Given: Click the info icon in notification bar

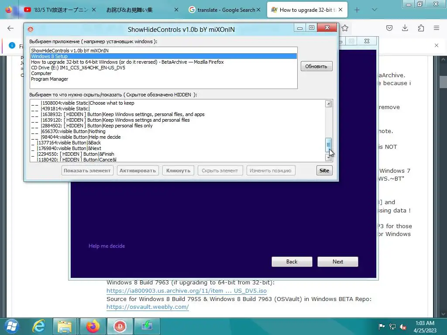Looking at the screenshot, I should coord(12,45).
